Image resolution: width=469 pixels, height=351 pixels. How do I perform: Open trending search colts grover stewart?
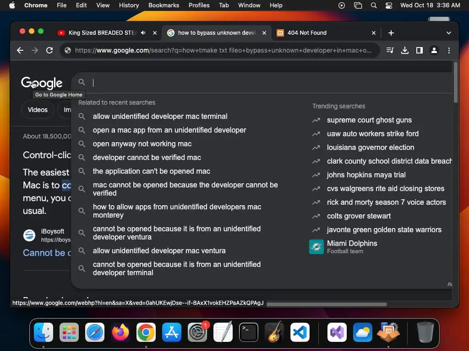(x=359, y=216)
